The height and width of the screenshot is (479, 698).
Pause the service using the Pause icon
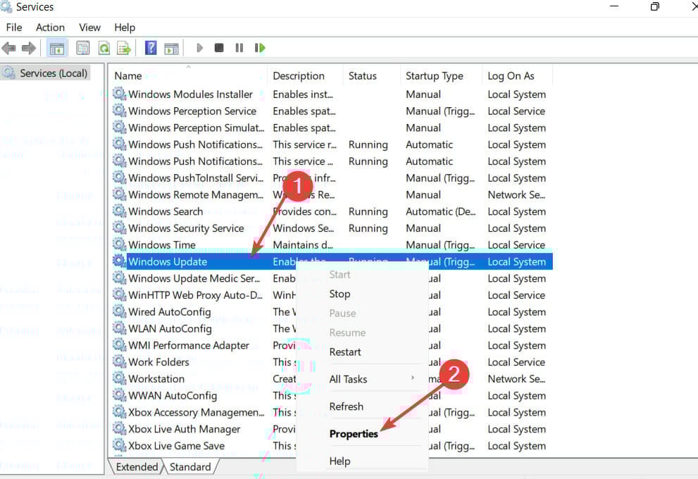[239, 47]
